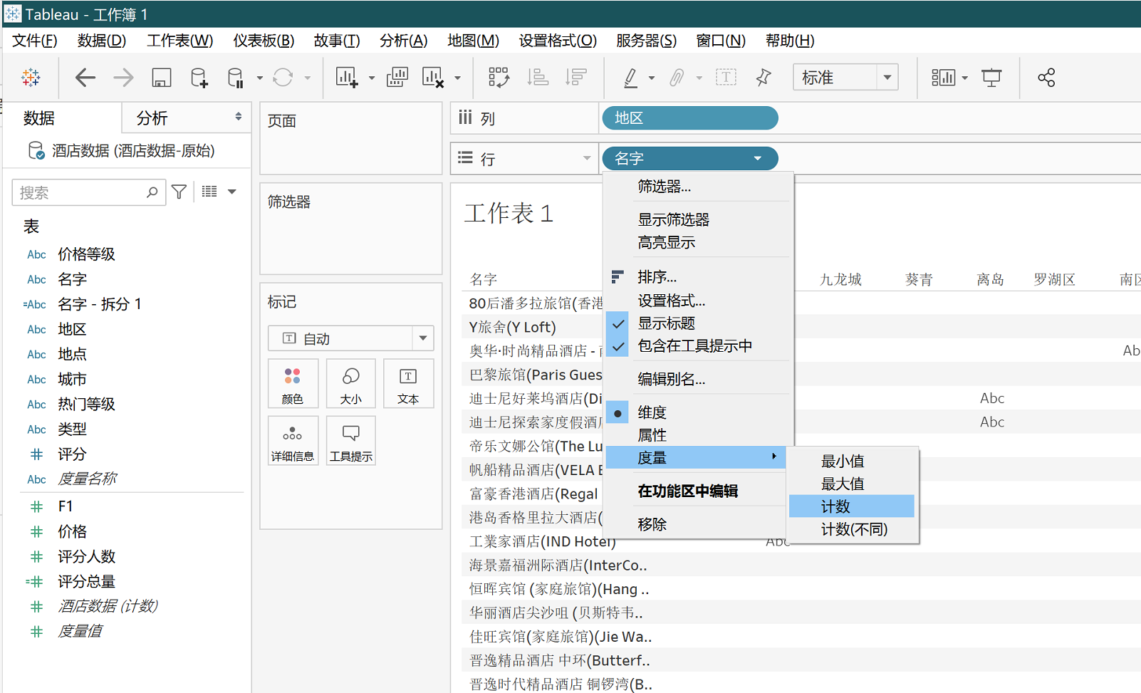Open the 工具提示 tooltip marks card

(350, 441)
